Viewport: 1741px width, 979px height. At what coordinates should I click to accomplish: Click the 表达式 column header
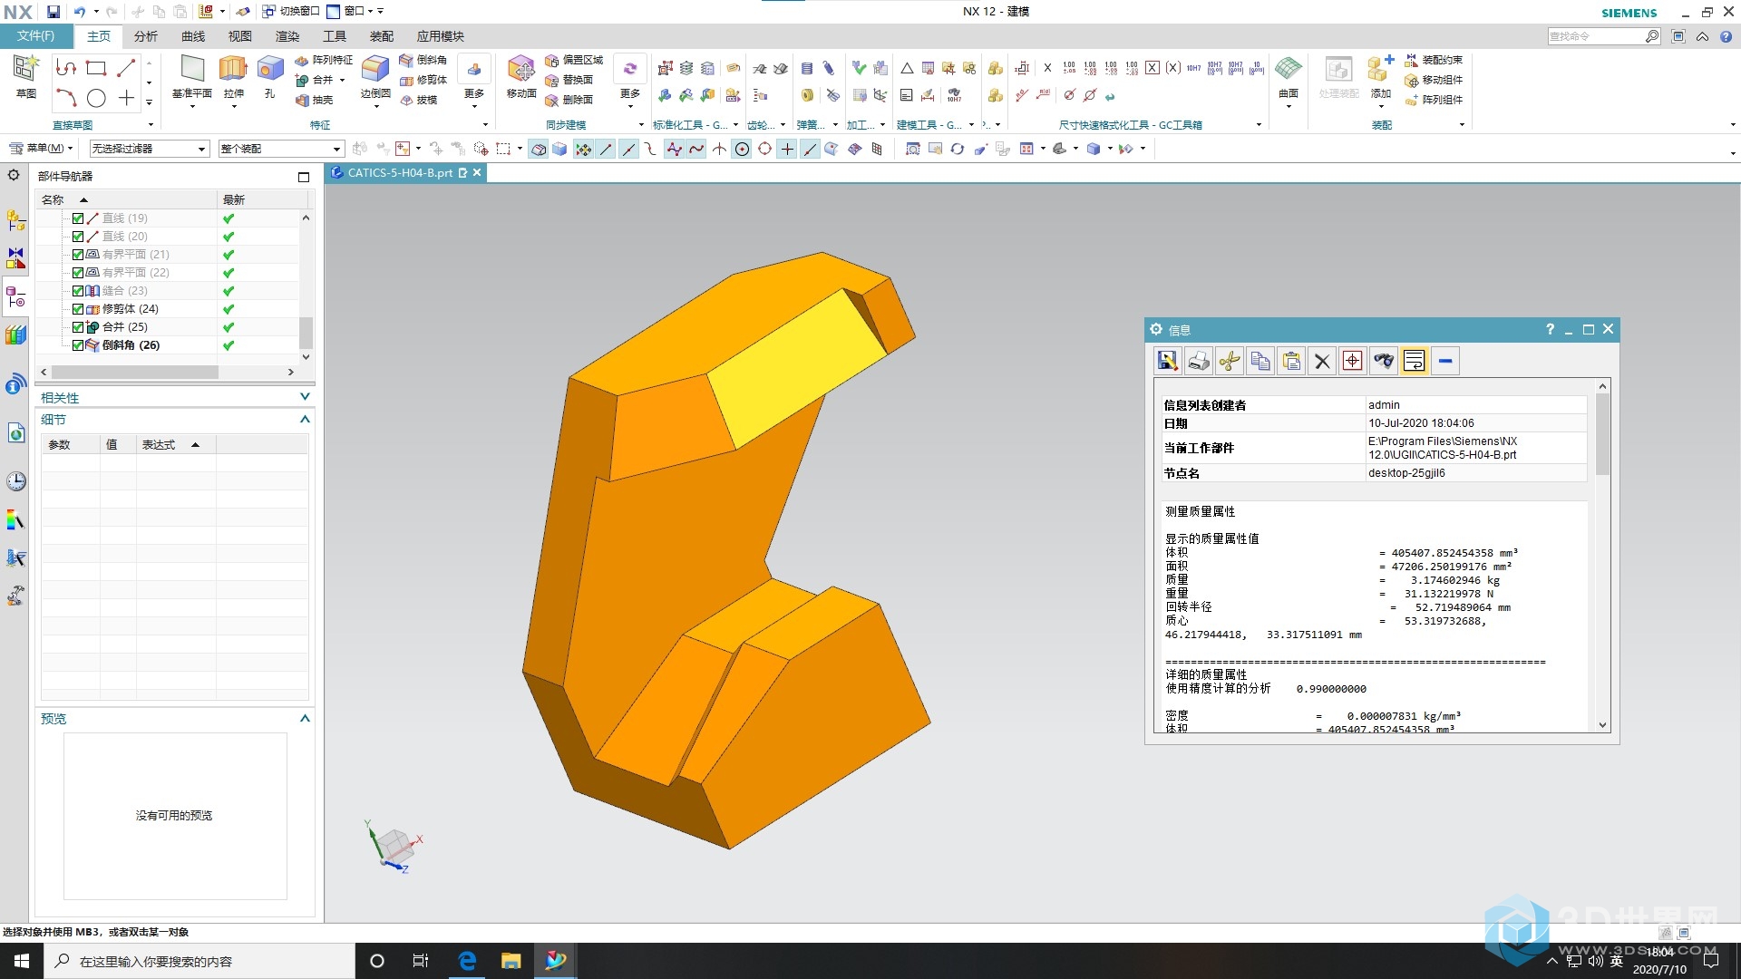tap(176, 445)
